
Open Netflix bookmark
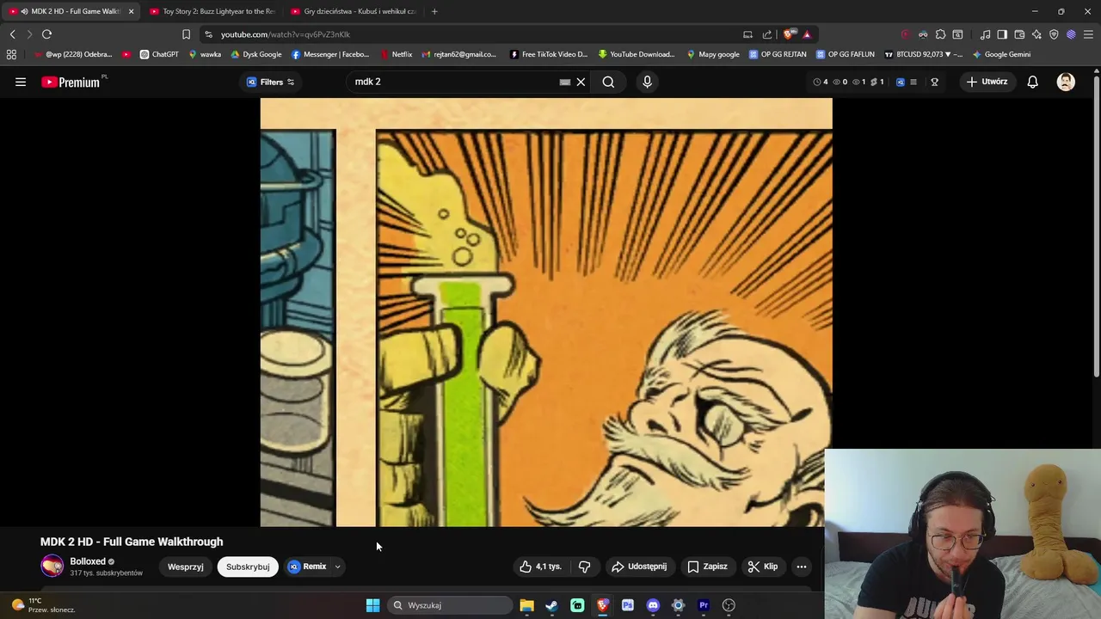coord(396,54)
